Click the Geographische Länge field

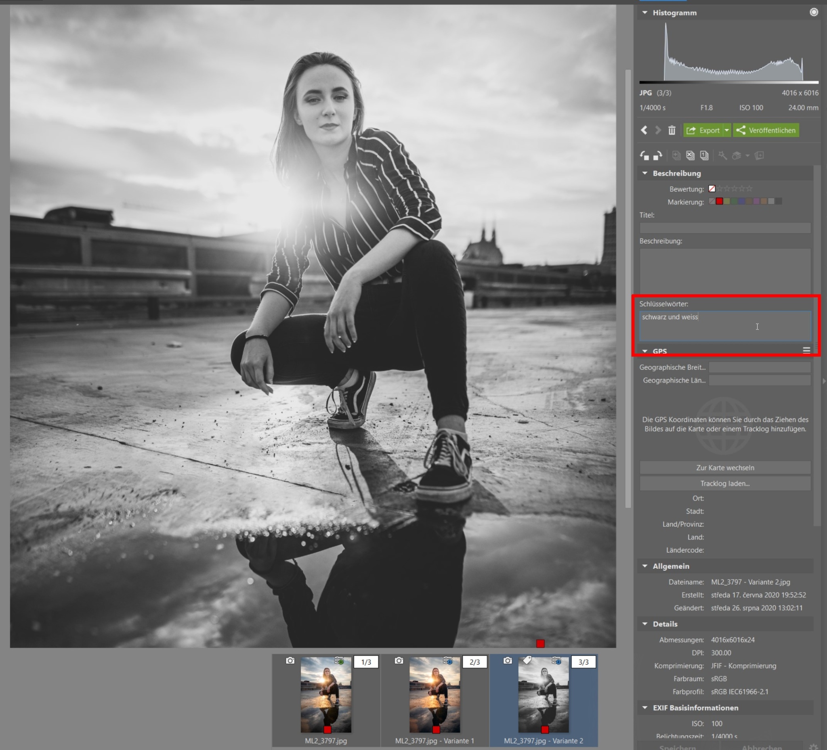click(x=759, y=381)
